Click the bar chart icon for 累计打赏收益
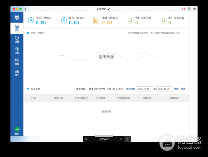This screenshot has height=157, width=208. (96, 21)
